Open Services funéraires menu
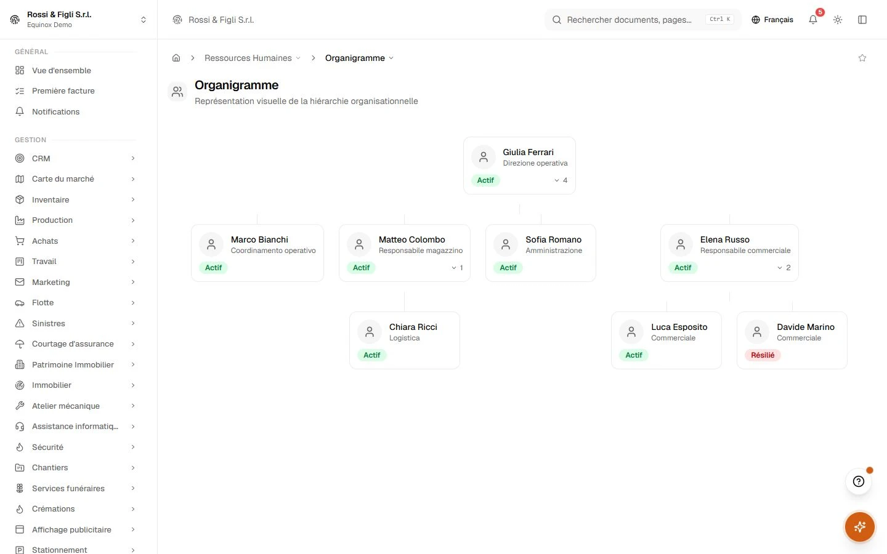Image resolution: width=887 pixels, height=554 pixels. pyautogui.click(x=75, y=489)
